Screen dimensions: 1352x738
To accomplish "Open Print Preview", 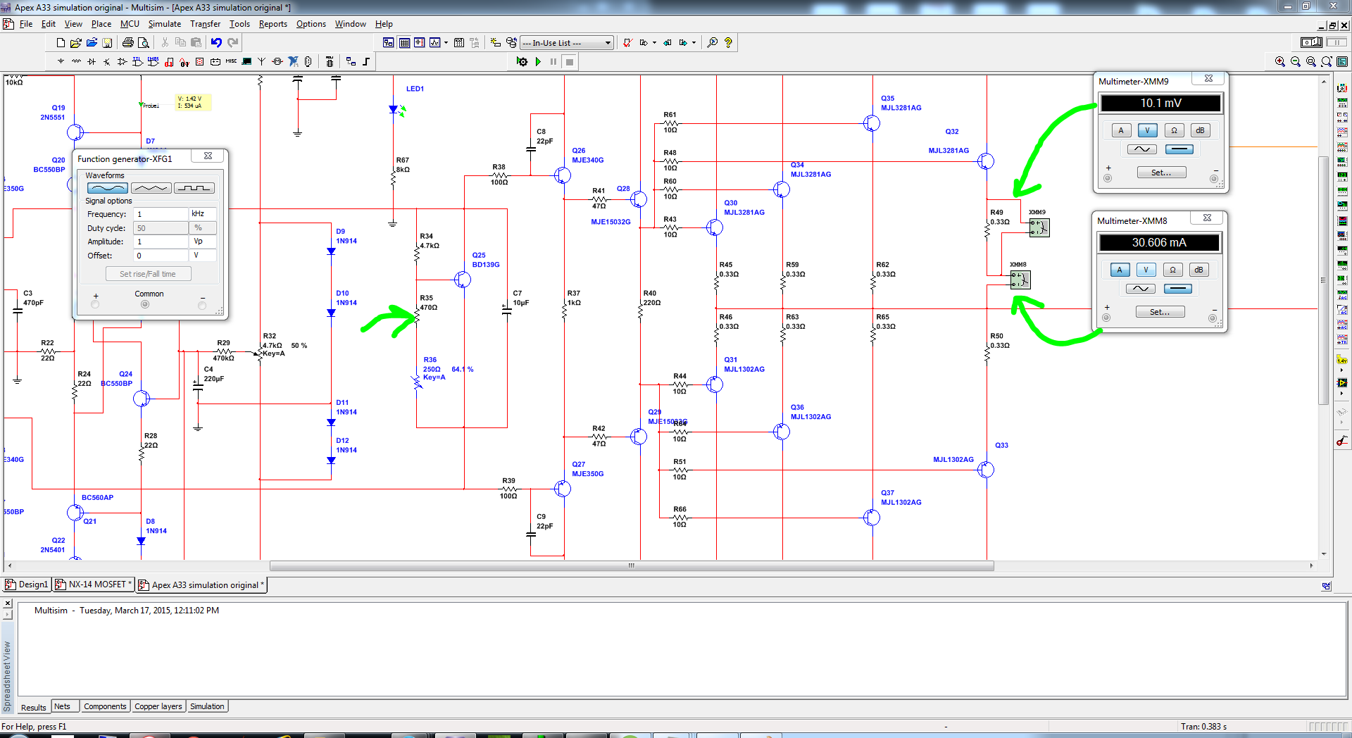I will [144, 43].
